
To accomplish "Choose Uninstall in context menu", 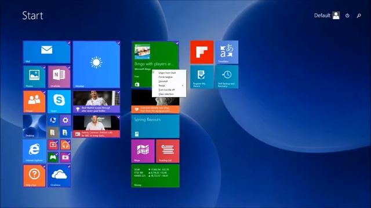I will coord(169,81).
